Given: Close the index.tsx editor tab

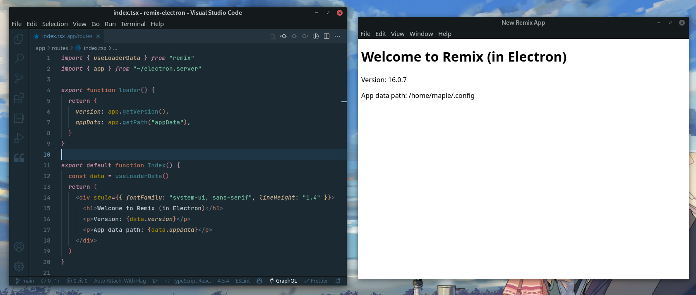Looking at the screenshot, I should [98, 36].
